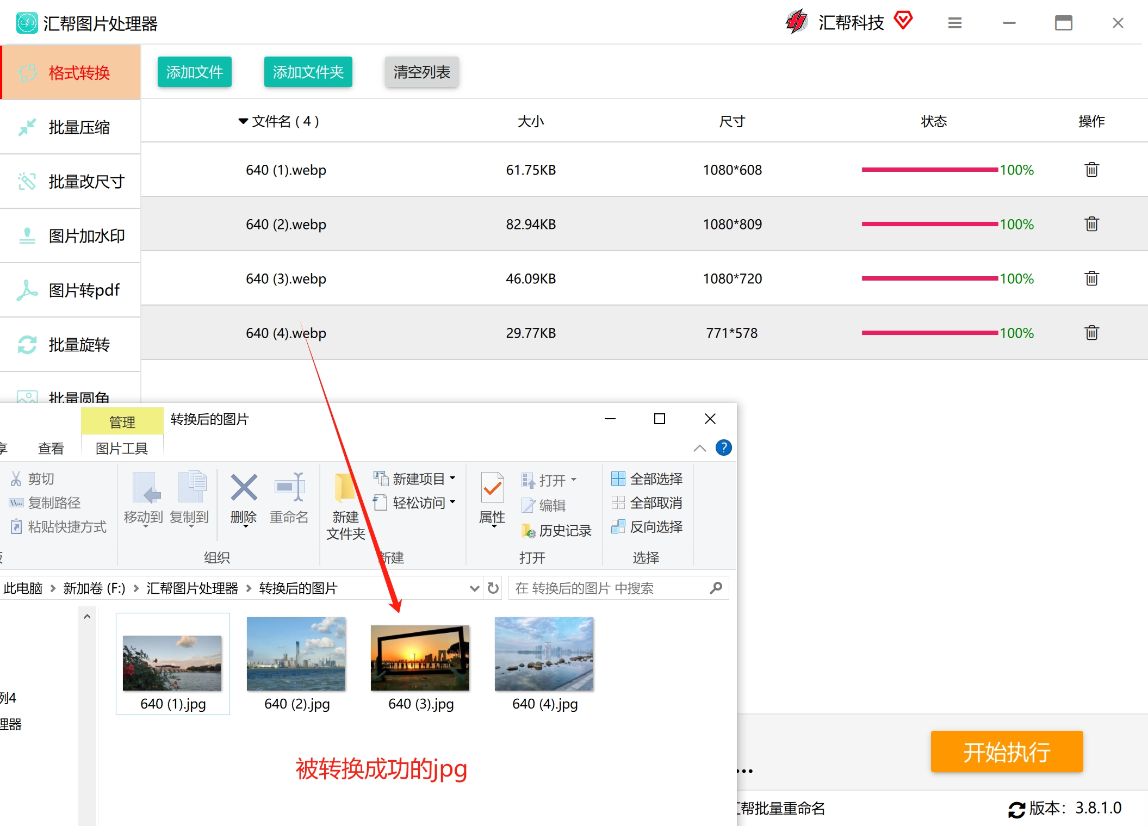Click the 添加文件夹 button
Screen dimensions: 1148x826
click(308, 72)
